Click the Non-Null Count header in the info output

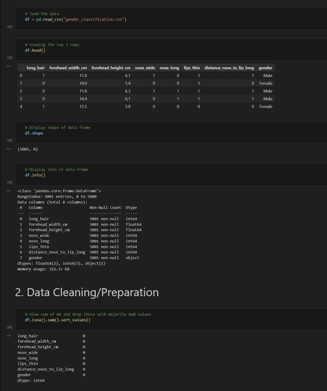click(105, 208)
